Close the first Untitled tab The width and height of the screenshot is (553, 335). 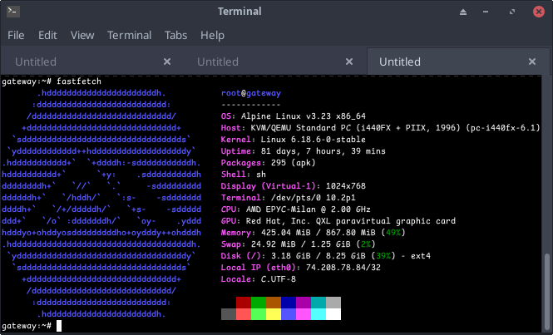[167, 62]
